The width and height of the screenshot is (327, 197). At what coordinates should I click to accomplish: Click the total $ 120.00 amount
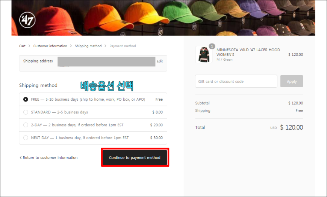292,127
